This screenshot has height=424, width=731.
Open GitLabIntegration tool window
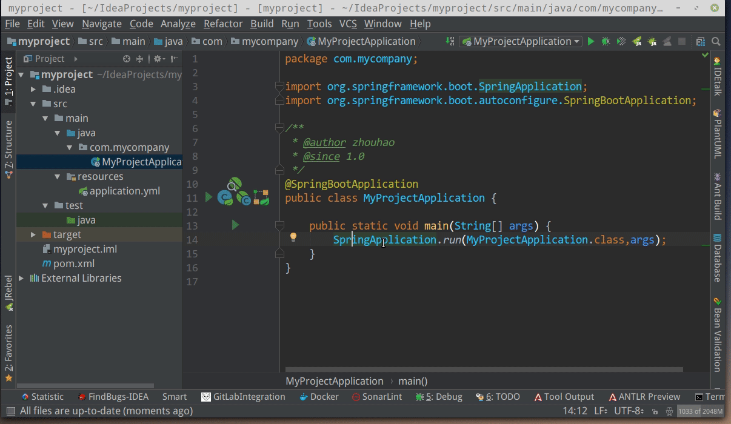tap(243, 397)
